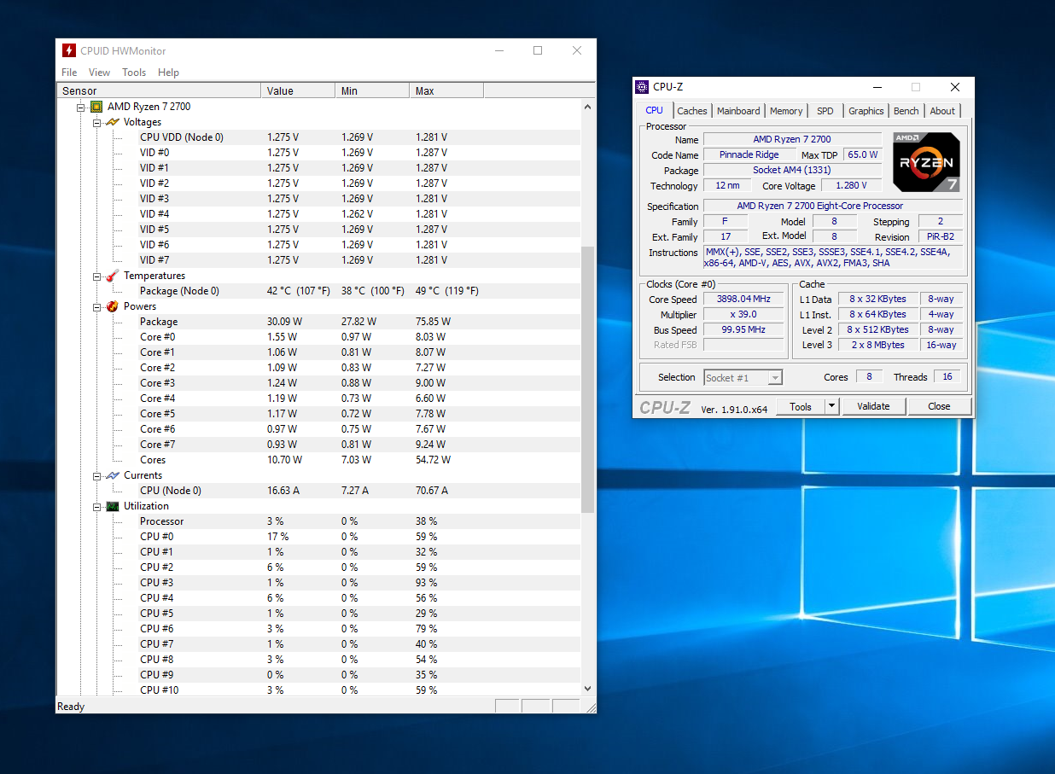1055x774 pixels.
Task: Click the Core Speed value field
Action: [743, 300]
